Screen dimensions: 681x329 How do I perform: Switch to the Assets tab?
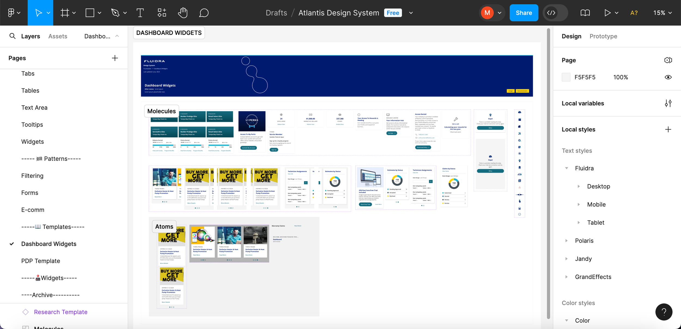(x=58, y=36)
